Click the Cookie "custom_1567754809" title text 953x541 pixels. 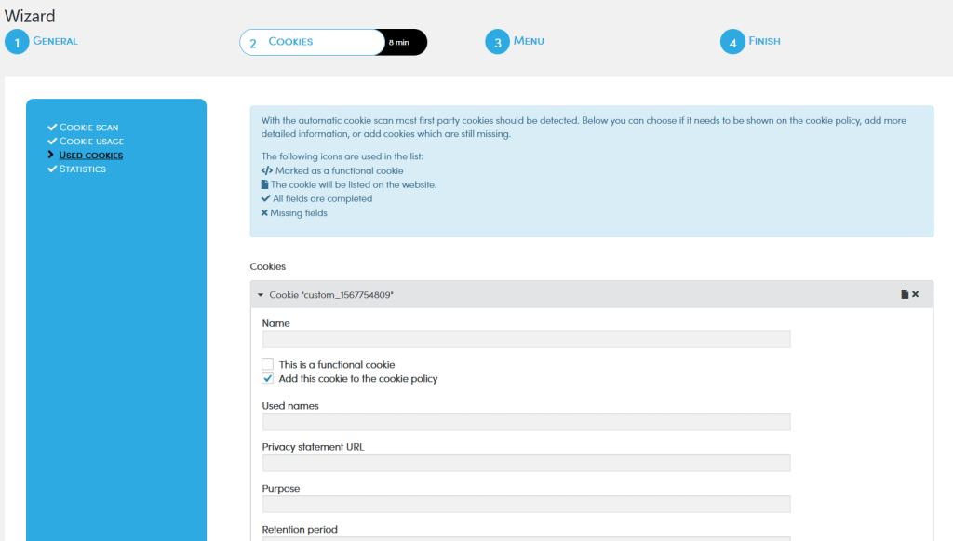[331, 295]
